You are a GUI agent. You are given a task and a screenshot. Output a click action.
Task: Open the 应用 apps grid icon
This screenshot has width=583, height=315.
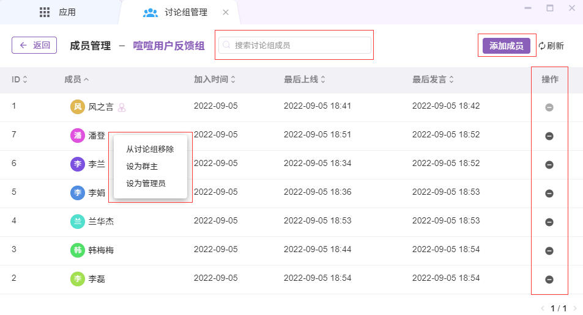45,12
